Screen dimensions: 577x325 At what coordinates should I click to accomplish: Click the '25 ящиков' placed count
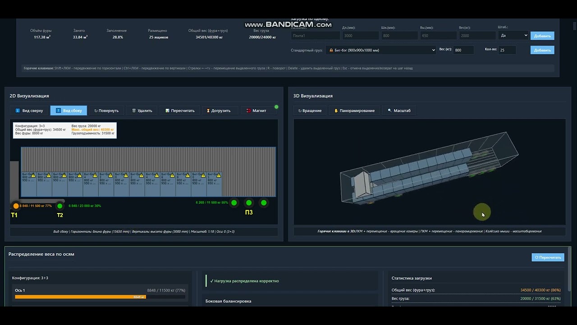pos(158,37)
